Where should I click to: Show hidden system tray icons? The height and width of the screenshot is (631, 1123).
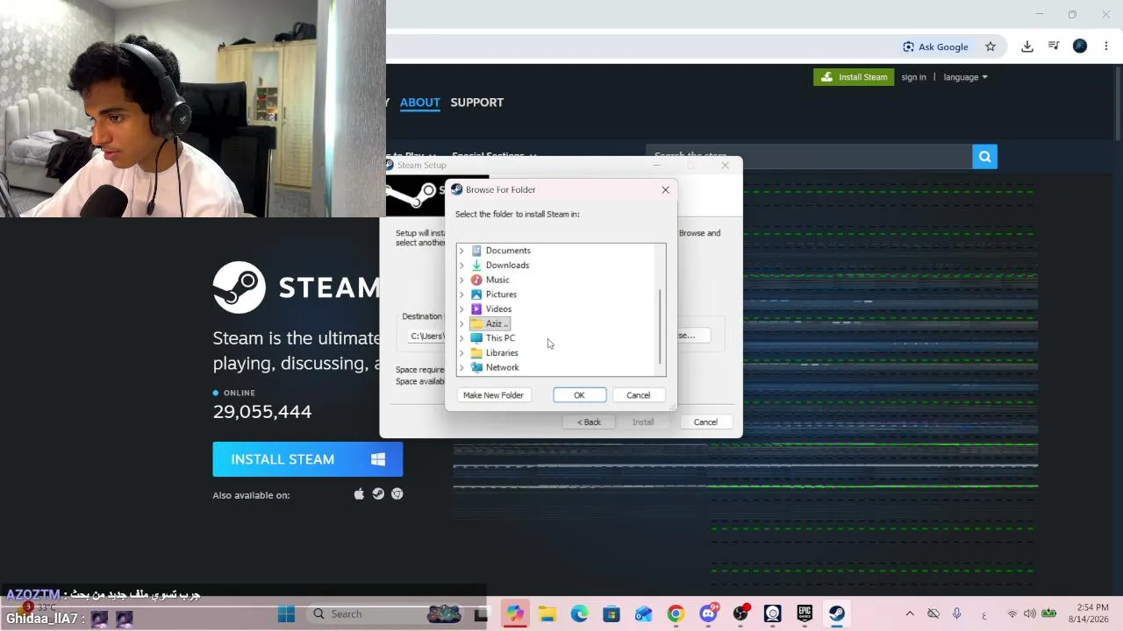pyautogui.click(x=910, y=614)
